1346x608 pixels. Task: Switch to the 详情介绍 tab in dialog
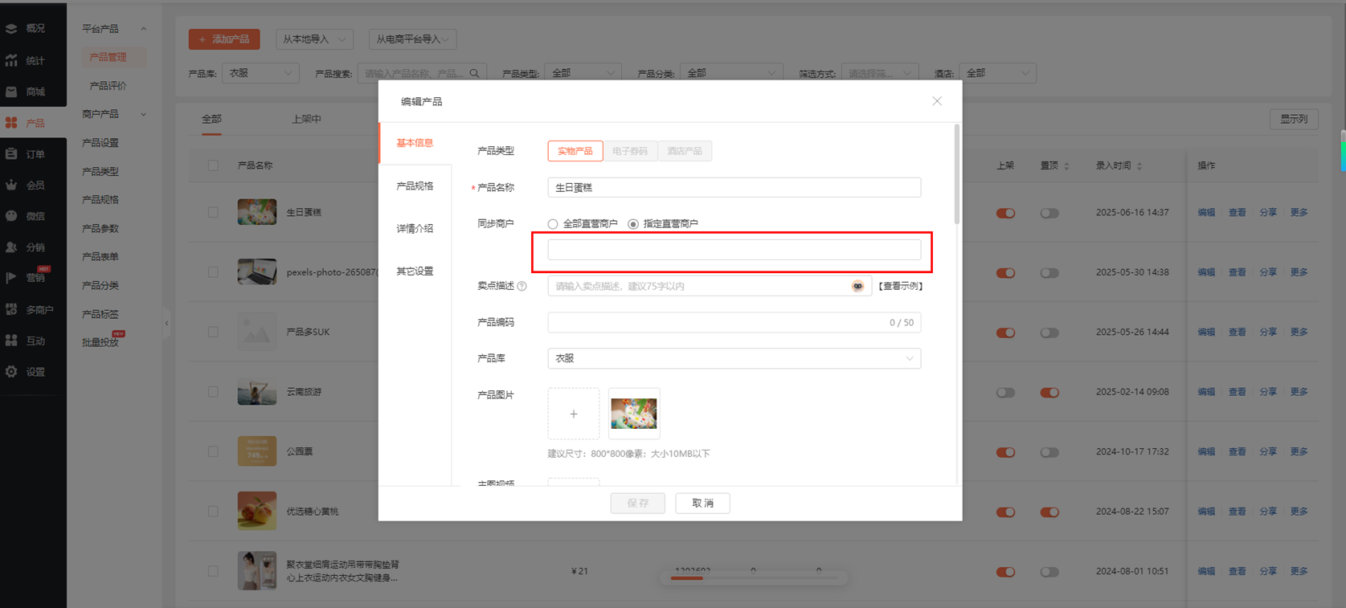click(415, 229)
